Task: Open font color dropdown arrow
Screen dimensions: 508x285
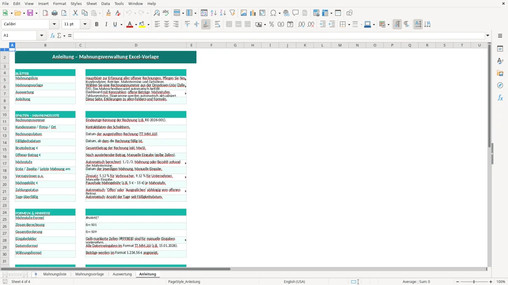Action: [136, 24]
